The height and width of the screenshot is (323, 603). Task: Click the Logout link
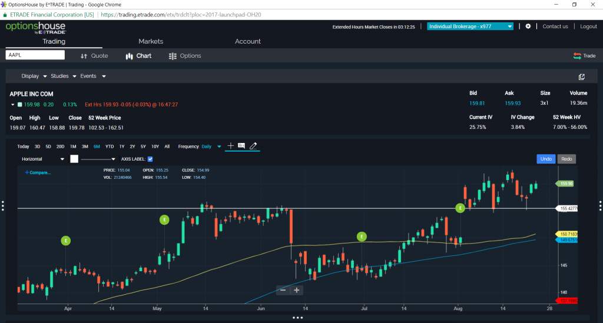click(588, 26)
